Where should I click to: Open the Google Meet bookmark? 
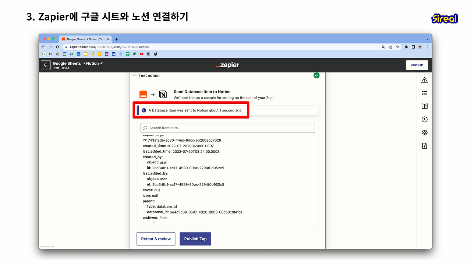click(72, 54)
